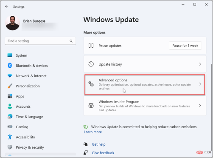Go to Gaming settings category
The width and height of the screenshot is (213, 158).
(x=22, y=127)
